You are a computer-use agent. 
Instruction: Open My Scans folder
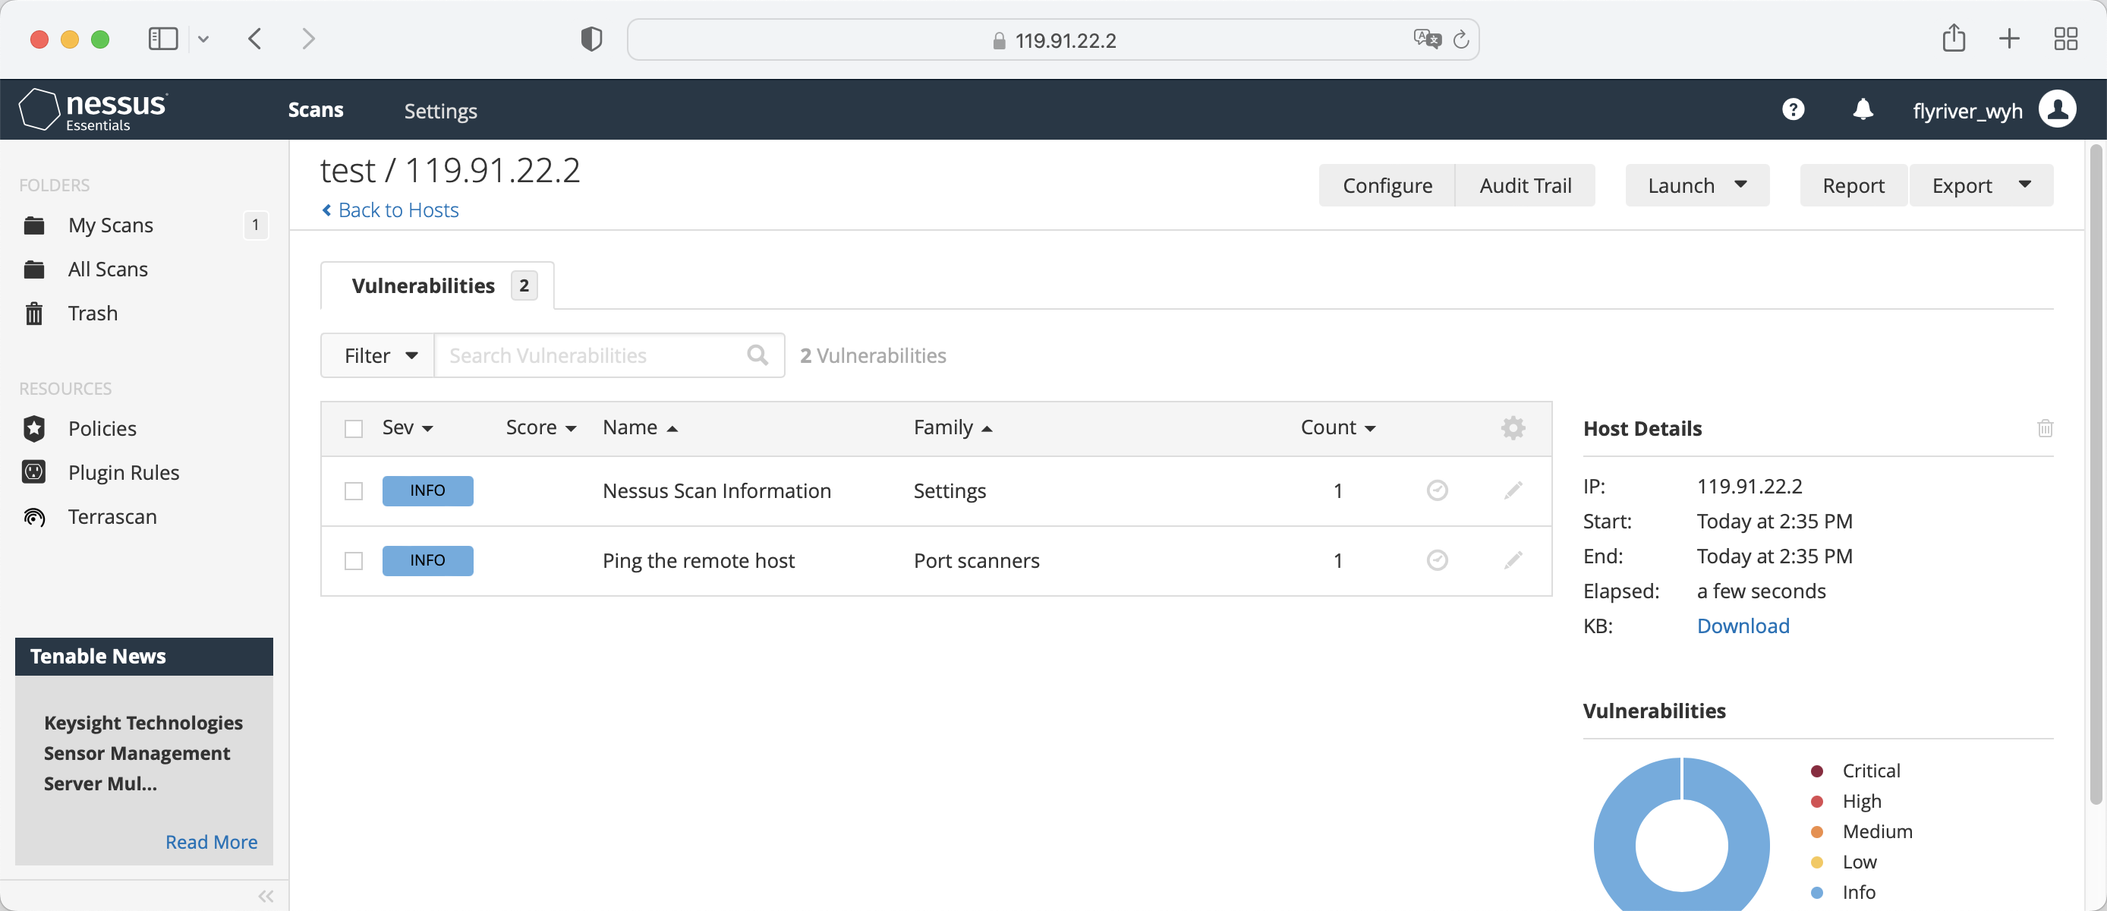click(110, 225)
